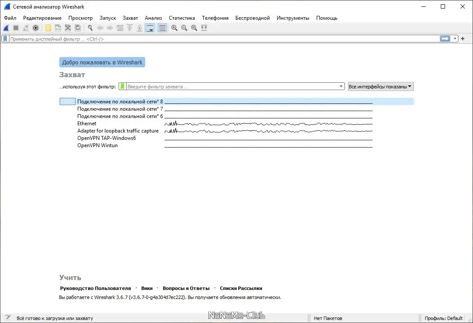
Task: Toggle packet list colorization
Action: coord(162,28)
